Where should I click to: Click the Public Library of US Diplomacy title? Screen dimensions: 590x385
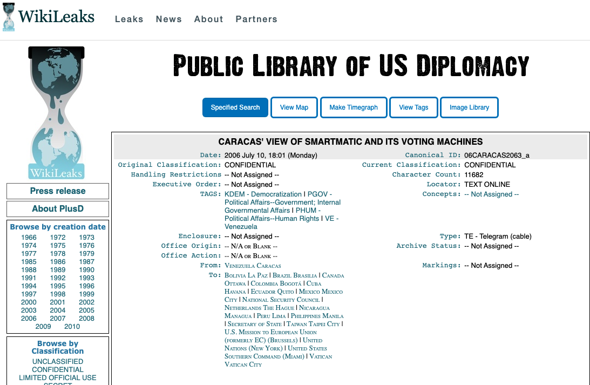coord(351,65)
